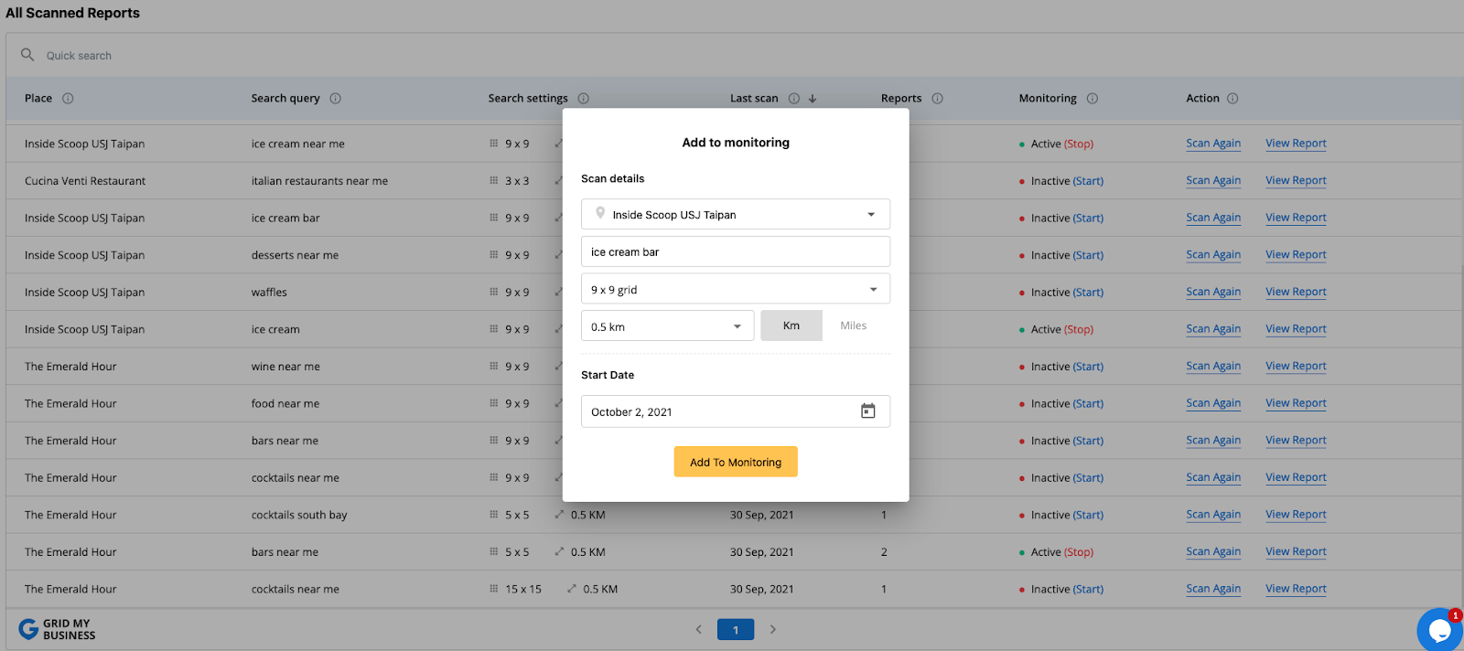This screenshot has width=1464, height=651.
Task: Start monitoring for wine near me
Action: coord(1088,367)
